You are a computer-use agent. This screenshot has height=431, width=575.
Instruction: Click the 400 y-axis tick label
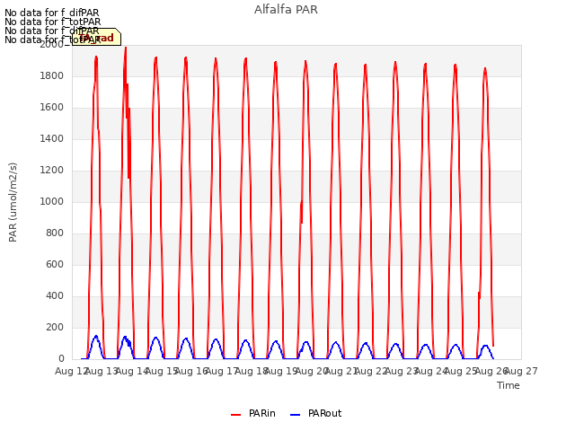(x=55, y=295)
